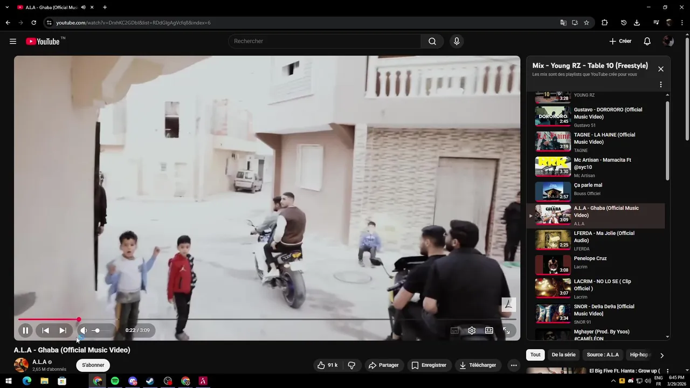This screenshot has width=690, height=388.
Task: Select the Hip-hop filter chip
Action: coord(639,355)
